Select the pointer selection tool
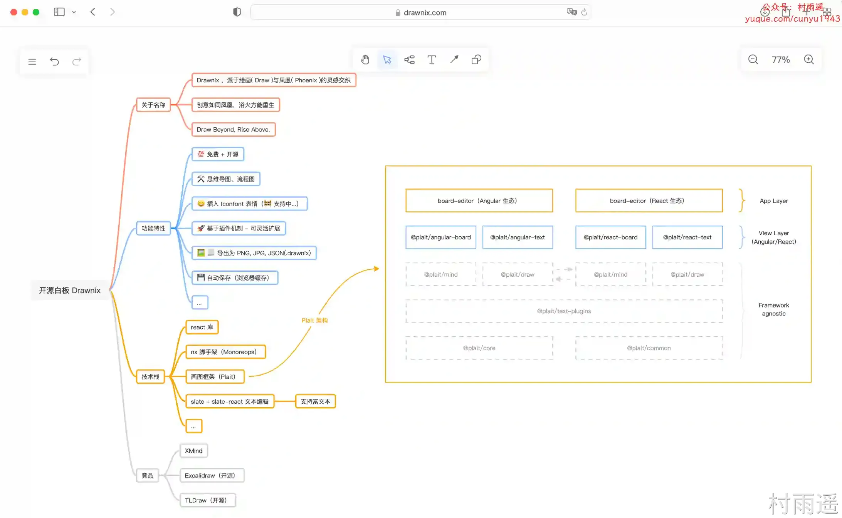This screenshot has height=518, width=842. 387,60
